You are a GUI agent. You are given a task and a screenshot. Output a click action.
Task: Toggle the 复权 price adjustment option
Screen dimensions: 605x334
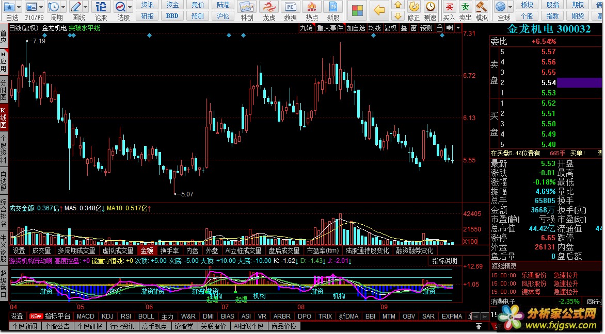(x=390, y=28)
